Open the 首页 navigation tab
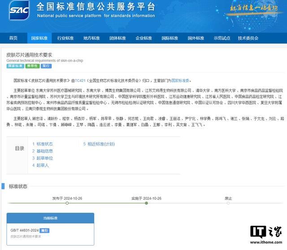 [x=13, y=38]
